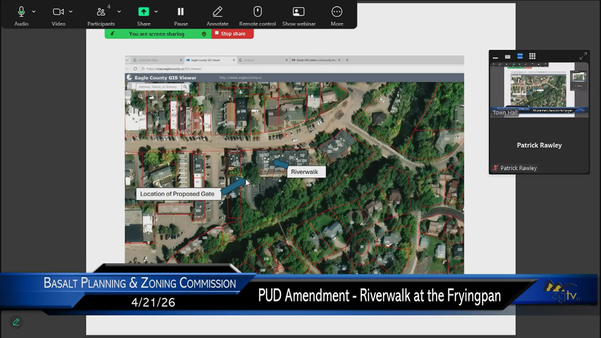This screenshot has height=338, width=601.
Task: Open the Annotate pencil tool
Action: pos(218,11)
